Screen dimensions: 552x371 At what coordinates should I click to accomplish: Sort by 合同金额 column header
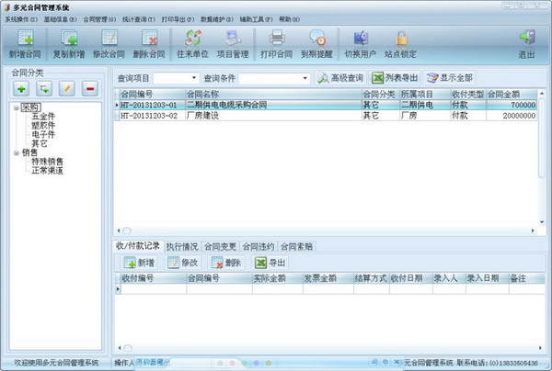512,95
